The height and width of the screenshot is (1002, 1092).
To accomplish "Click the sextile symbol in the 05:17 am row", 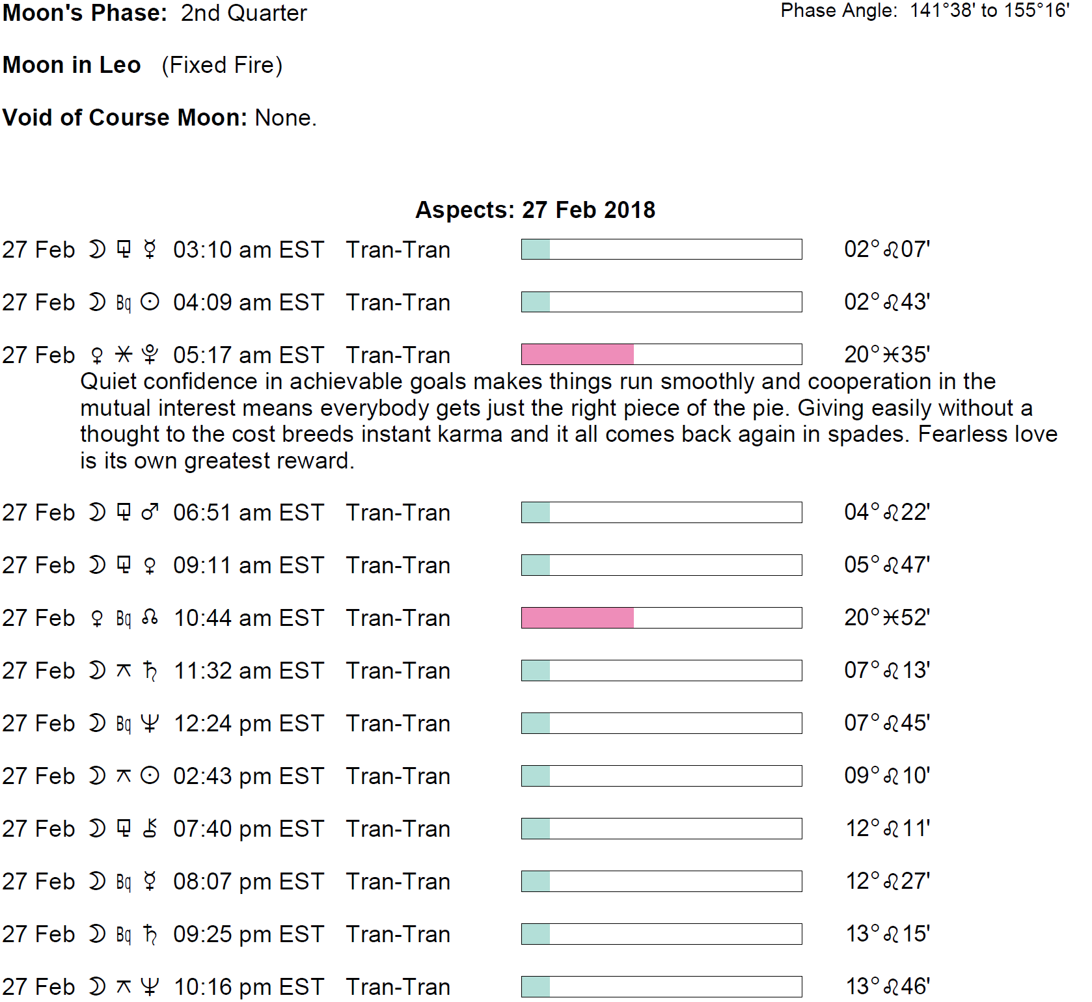I will (x=123, y=355).
